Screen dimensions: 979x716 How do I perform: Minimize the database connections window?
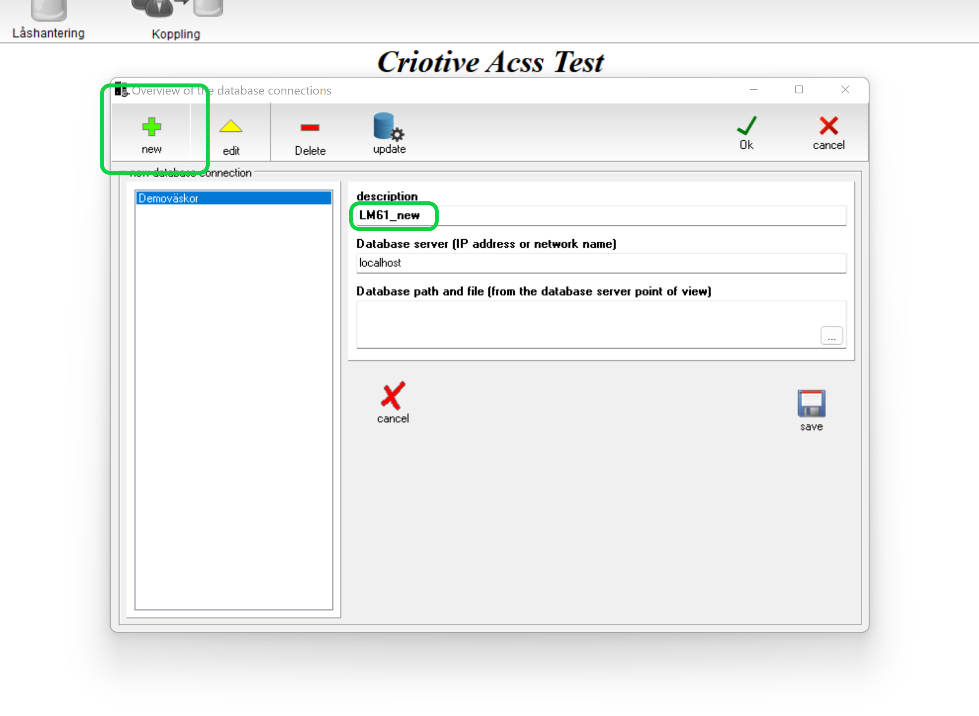tap(753, 90)
